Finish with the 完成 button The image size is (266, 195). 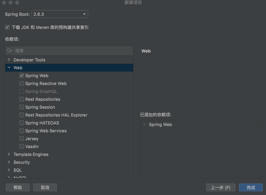point(251,187)
